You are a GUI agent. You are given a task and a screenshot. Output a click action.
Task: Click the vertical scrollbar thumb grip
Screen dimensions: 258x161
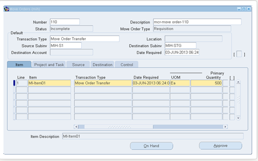pos(238,100)
